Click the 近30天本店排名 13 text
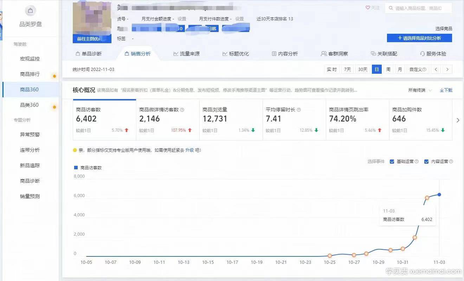Image resolution: width=464 pixels, height=281 pixels. coord(275,19)
